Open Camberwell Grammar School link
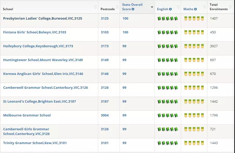235x153 pixels. 46,87
